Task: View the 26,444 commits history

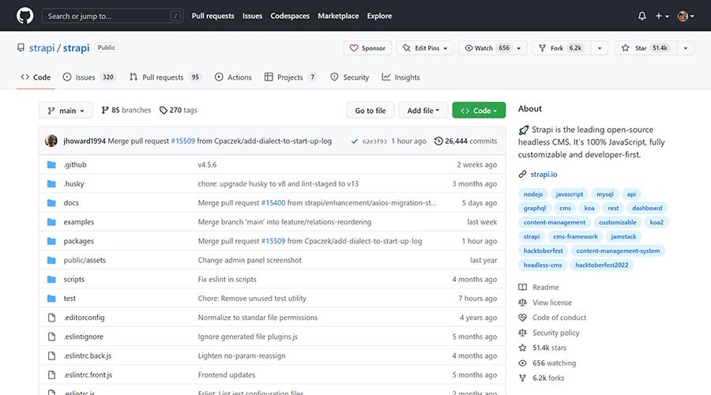Action: (x=465, y=141)
